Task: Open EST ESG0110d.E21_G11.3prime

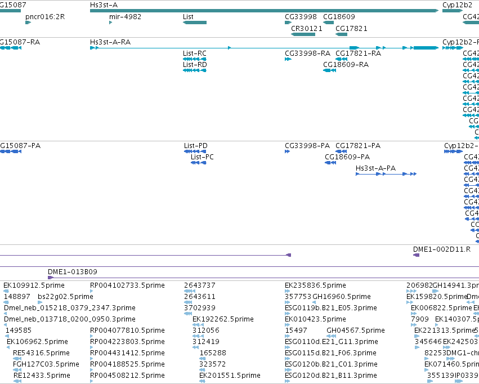Action: click(332, 342)
